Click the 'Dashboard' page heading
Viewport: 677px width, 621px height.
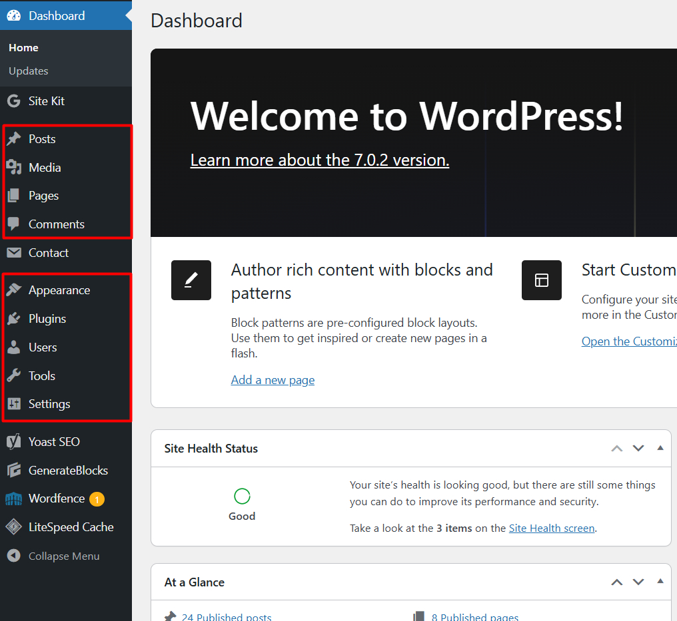tap(197, 21)
